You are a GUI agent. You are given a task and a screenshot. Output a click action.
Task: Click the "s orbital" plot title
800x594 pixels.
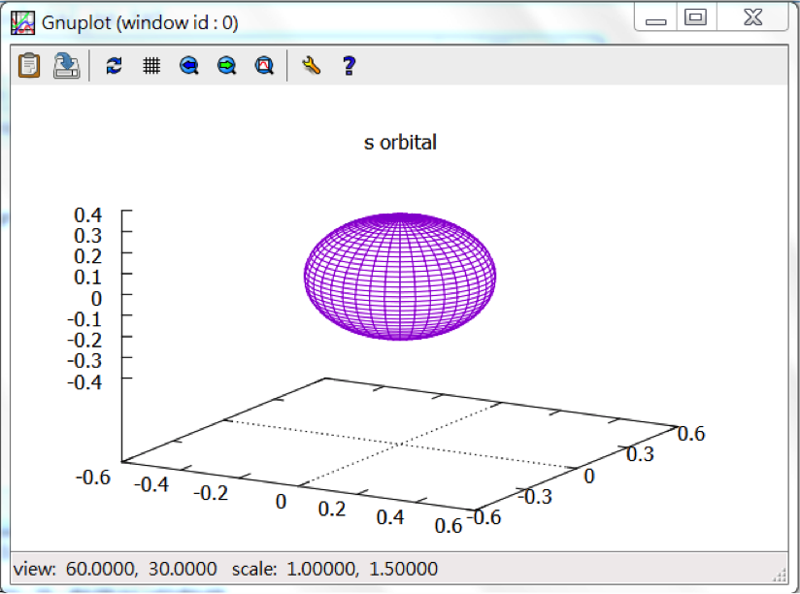(x=400, y=143)
